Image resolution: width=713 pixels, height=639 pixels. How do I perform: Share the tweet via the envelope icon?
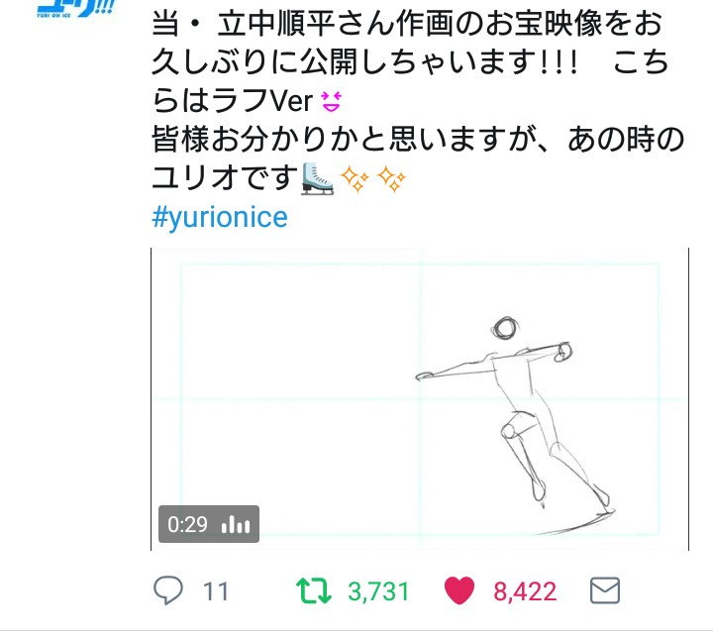(x=605, y=591)
